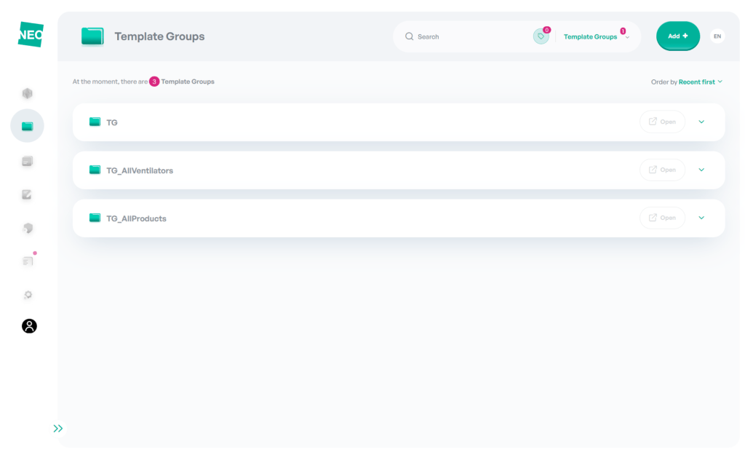Switch language with the EN button
The height and width of the screenshot is (455, 745).
(x=717, y=36)
